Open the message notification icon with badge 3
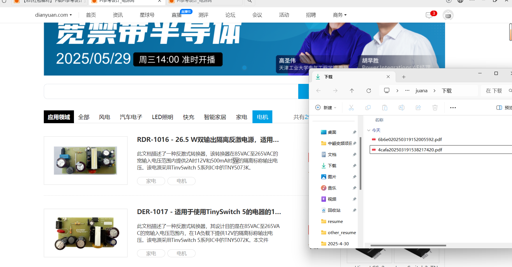Image resolution: width=512 pixels, height=267 pixels. tap(430, 15)
